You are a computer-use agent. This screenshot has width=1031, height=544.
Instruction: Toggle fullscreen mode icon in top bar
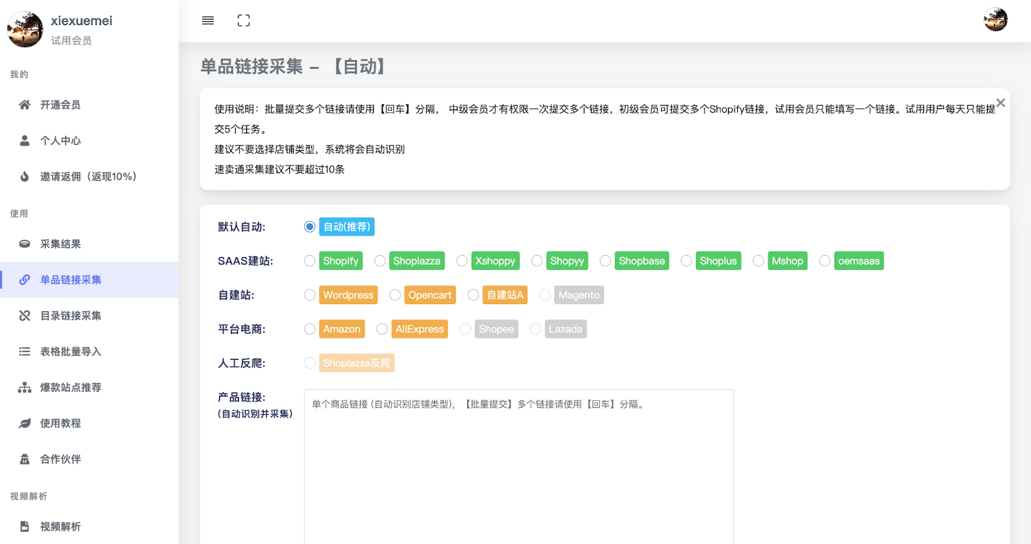[x=244, y=21]
